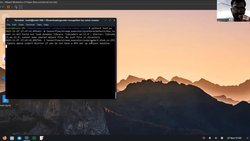The width and height of the screenshot is (250, 141).
Task: Open the notes text editor in the taskbar
Action: 42,138
